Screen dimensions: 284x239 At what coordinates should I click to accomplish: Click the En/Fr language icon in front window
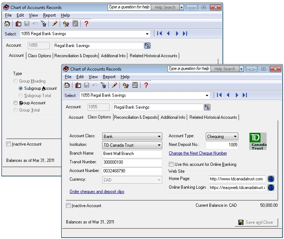click(x=207, y=107)
